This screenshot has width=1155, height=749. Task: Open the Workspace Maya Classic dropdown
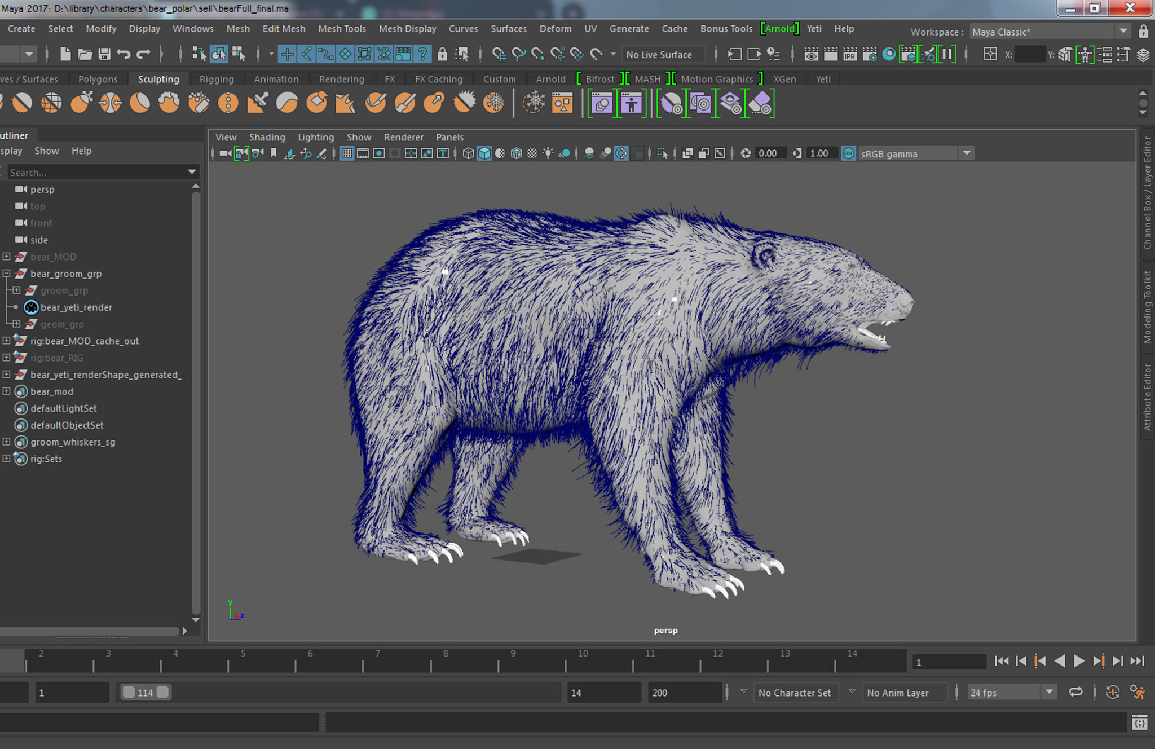[x=1050, y=32]
